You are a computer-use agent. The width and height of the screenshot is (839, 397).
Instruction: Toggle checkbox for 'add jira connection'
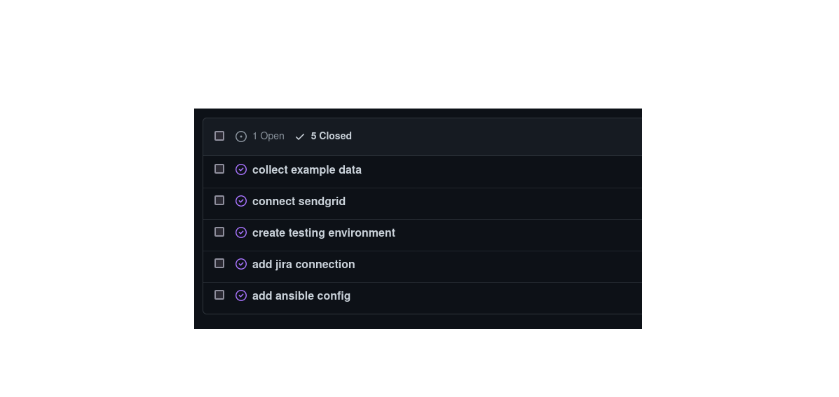219,263
